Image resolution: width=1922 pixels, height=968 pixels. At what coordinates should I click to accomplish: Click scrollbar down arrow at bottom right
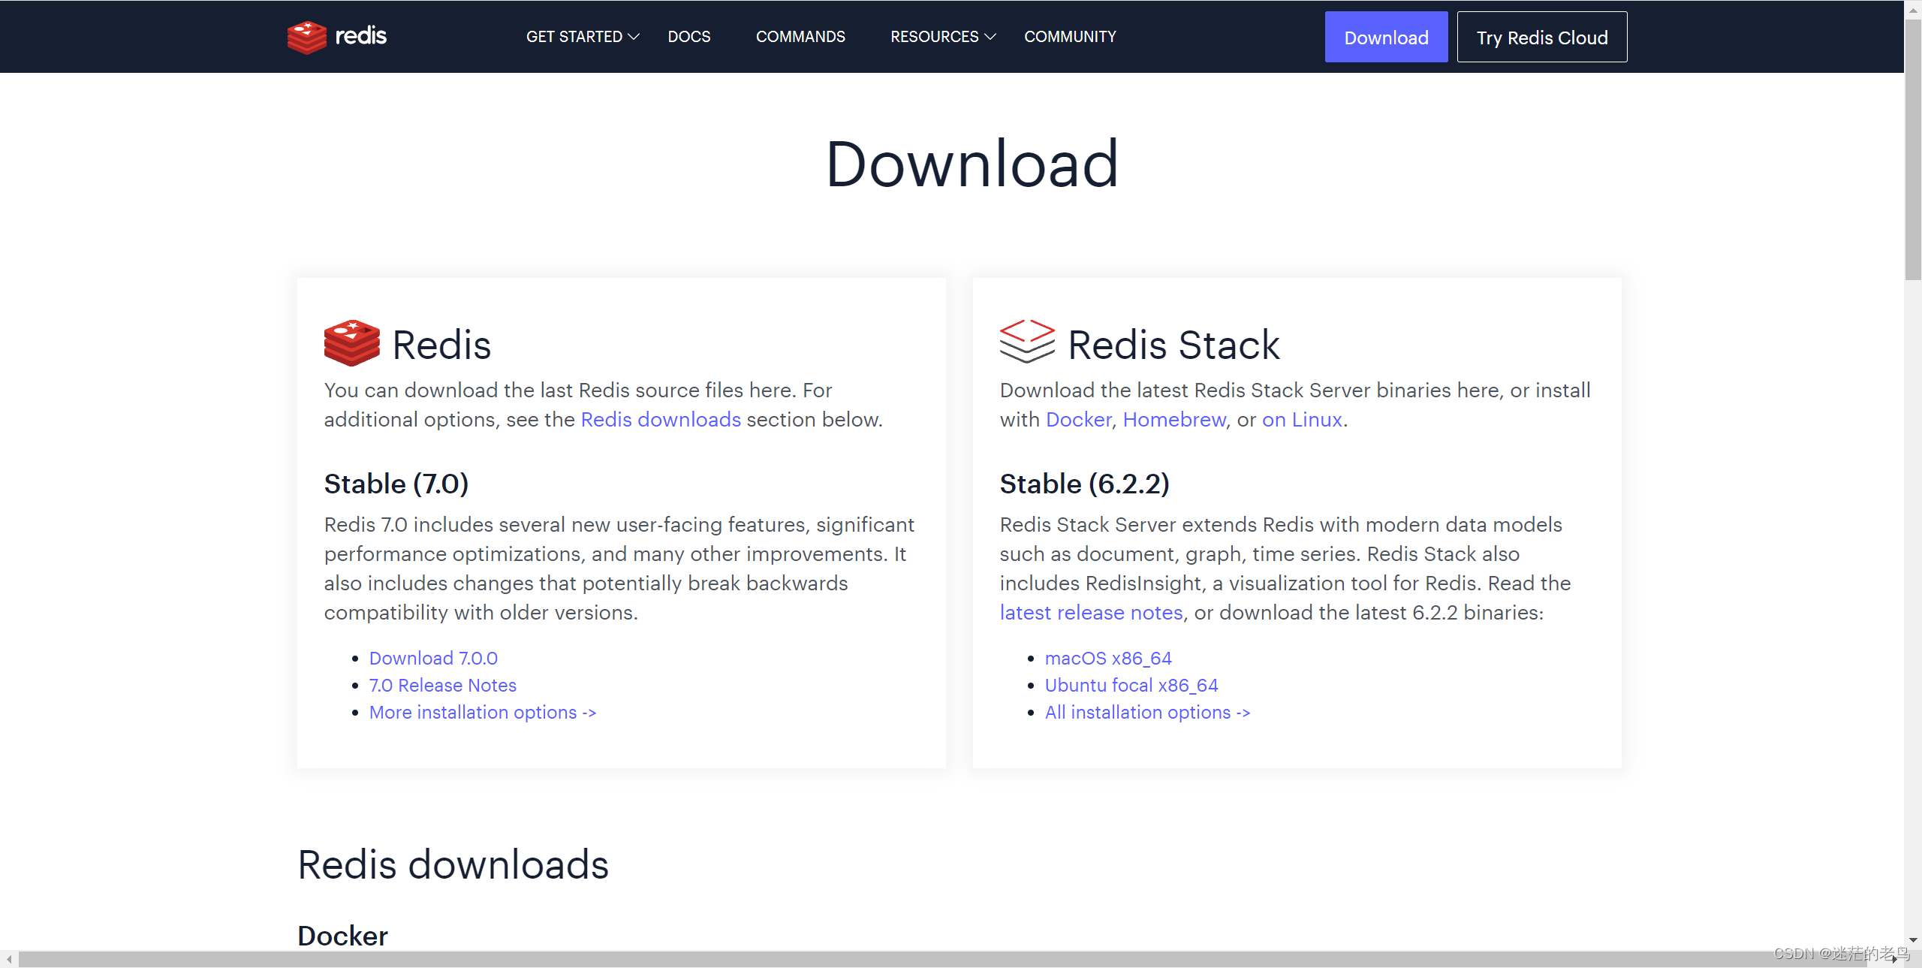[1913, 939]
